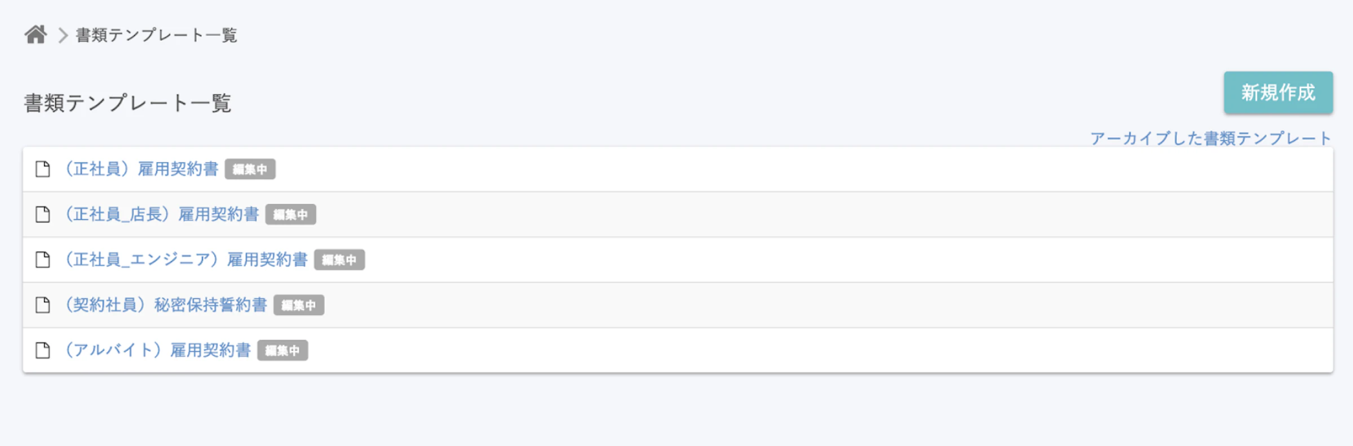Click 編集中 badge on (契約社員)秘密保持誓約書
This screenshot has height=446, width=1353.
tap(299, 305)
